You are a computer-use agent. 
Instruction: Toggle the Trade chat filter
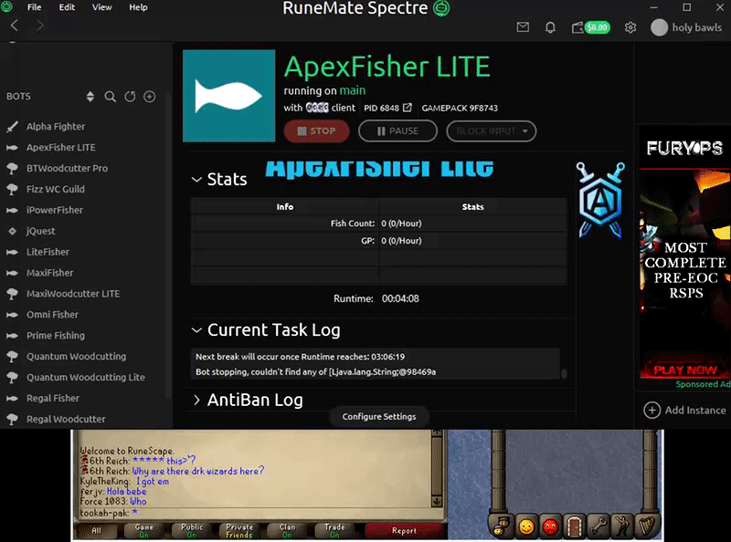334,531
